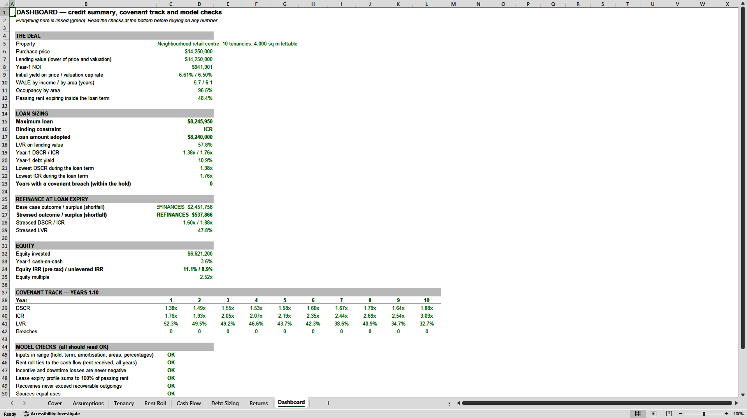Image resolution: width=747 pixels, height=418 pixels.
Task: Click the zoom in plus icon
Action: (x=726, y=414)
